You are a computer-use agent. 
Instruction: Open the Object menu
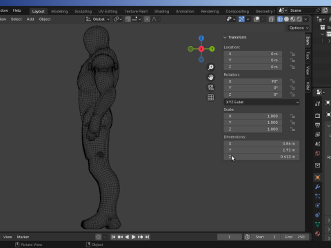45,19
